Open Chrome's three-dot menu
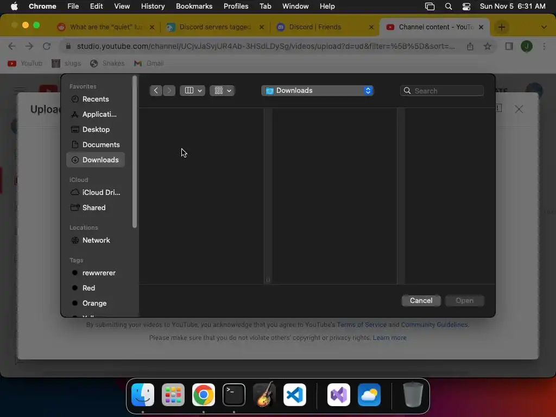Viewport: 556px width, 417px height. (544, 47)
